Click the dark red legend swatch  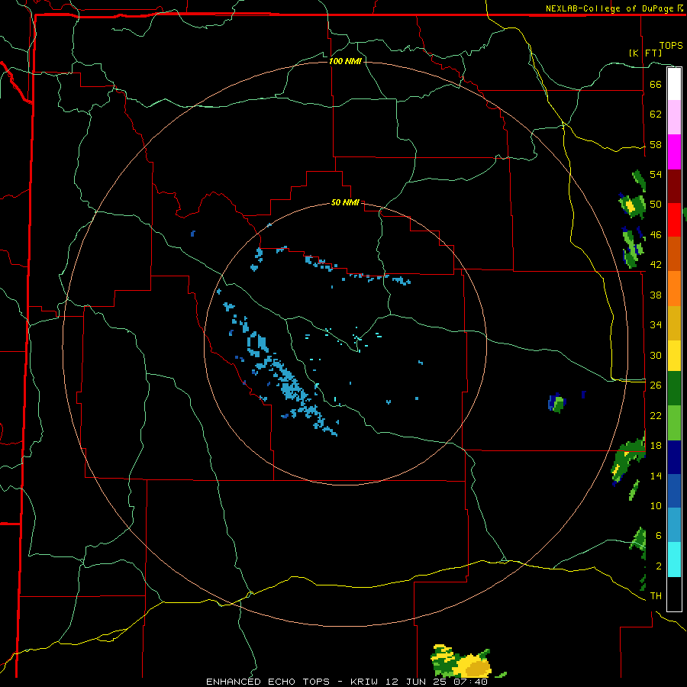click(674, 186)
